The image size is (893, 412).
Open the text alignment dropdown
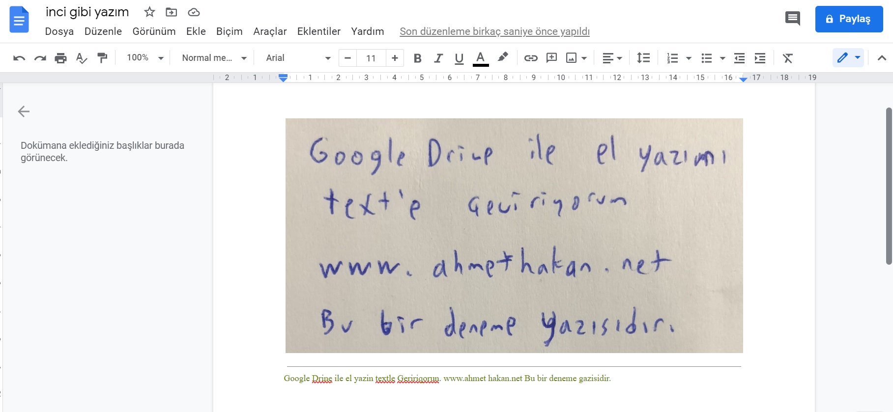(612, 58)
